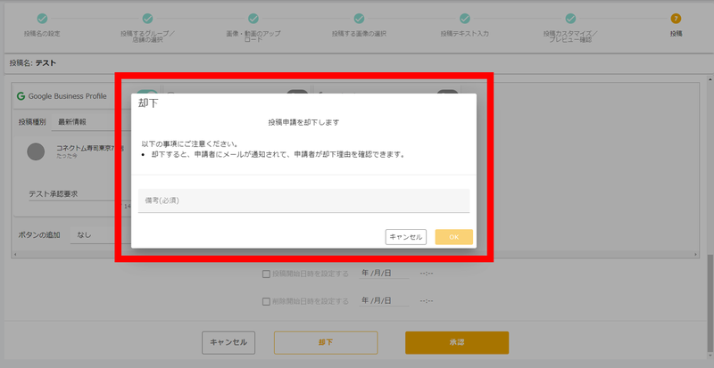This screenshot has width=714, height=368.
Task: Click the 投稿するグループ/店舗の選択 step icon
Action: coord(147,18)
